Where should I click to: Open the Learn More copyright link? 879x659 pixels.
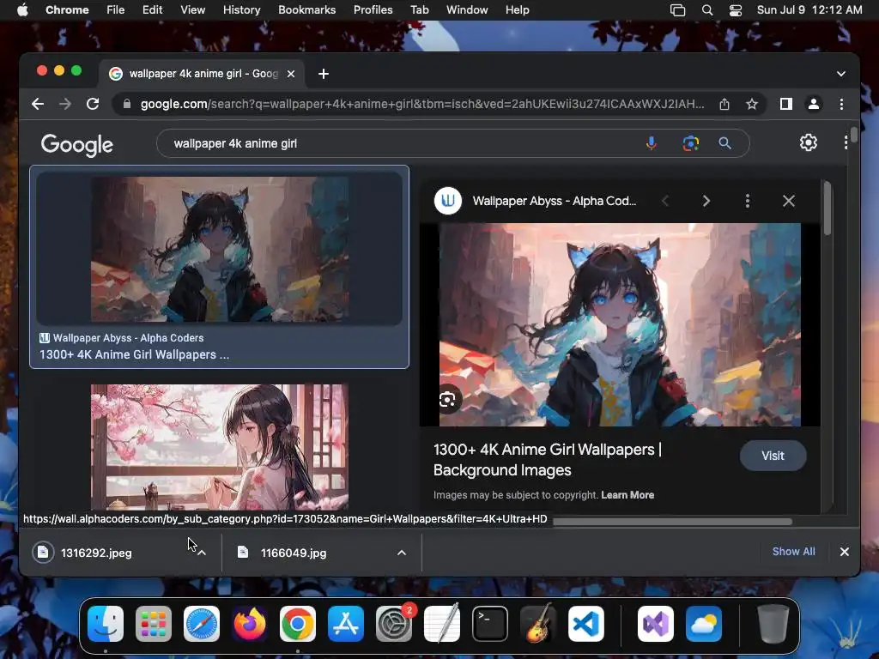(627, 495)
